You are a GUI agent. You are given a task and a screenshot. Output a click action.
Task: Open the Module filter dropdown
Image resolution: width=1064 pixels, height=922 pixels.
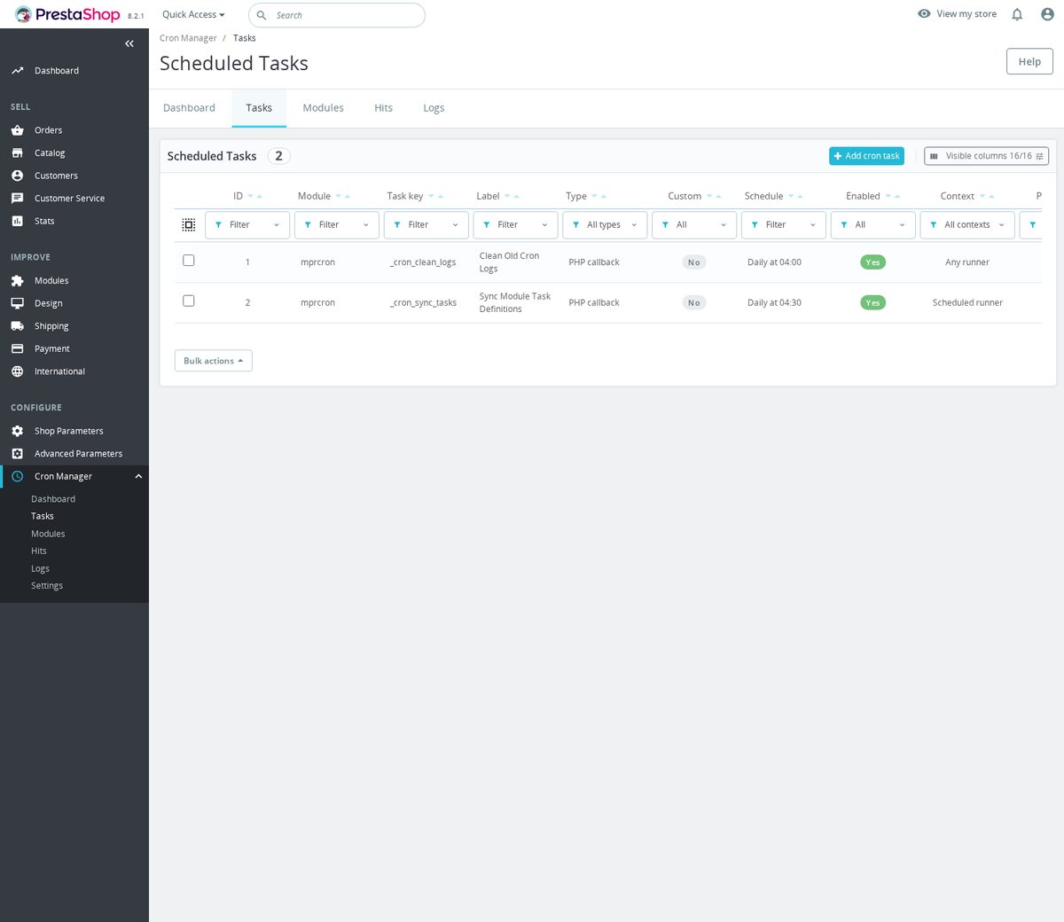pyautogui.click(x=337, y=225)
